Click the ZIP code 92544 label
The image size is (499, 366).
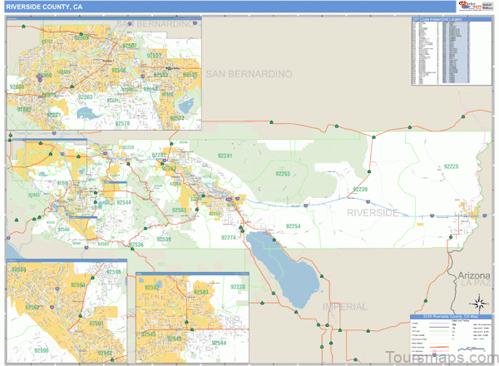124,202
